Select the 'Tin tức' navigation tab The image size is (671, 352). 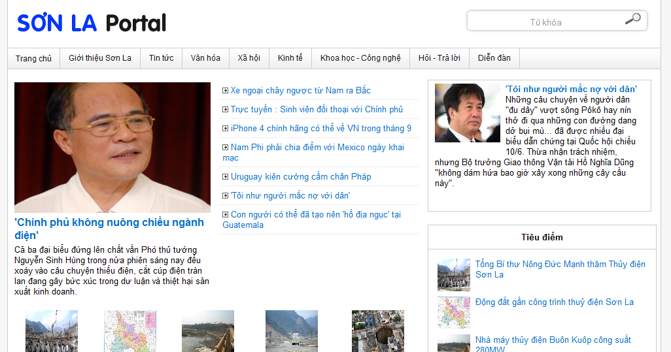[x=161, y=58]
